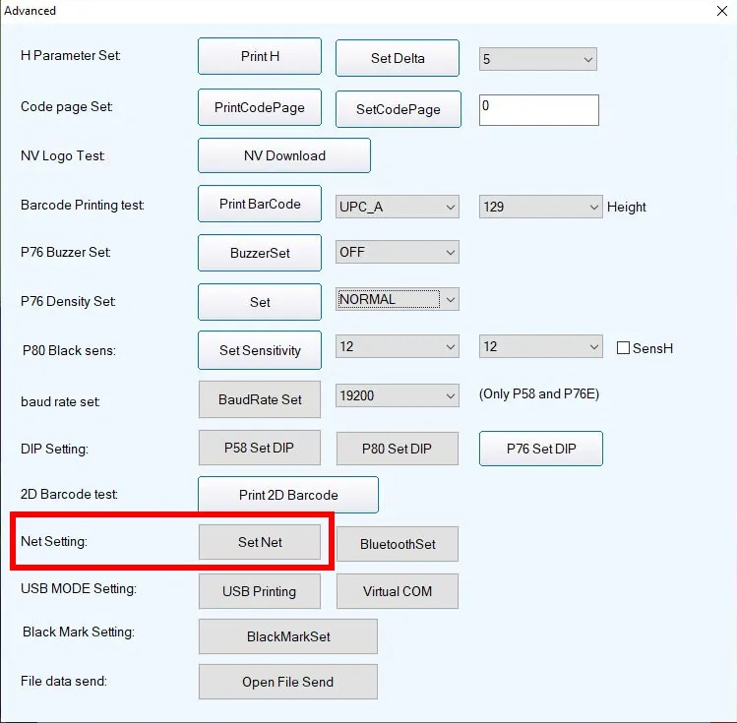Open the barcode Height dropdown showing 129
This screenshot has width=737, height=723.
[x=540, y=207]
